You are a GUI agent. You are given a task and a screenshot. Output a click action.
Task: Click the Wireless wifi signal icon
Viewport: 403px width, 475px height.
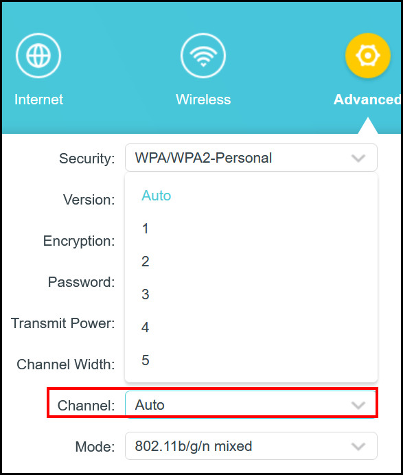pos(203,56)
